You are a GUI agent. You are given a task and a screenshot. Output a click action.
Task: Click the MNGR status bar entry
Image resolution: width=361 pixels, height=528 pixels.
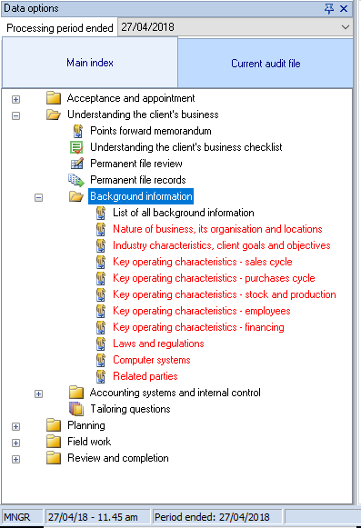click(22, 517)
